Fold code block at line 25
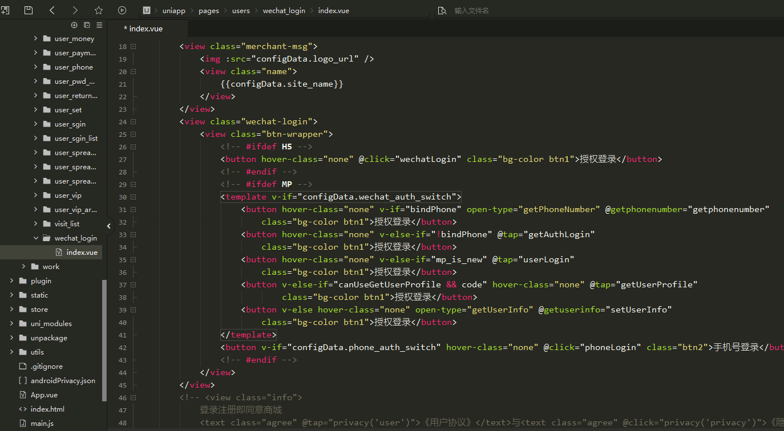 point(133,134)
